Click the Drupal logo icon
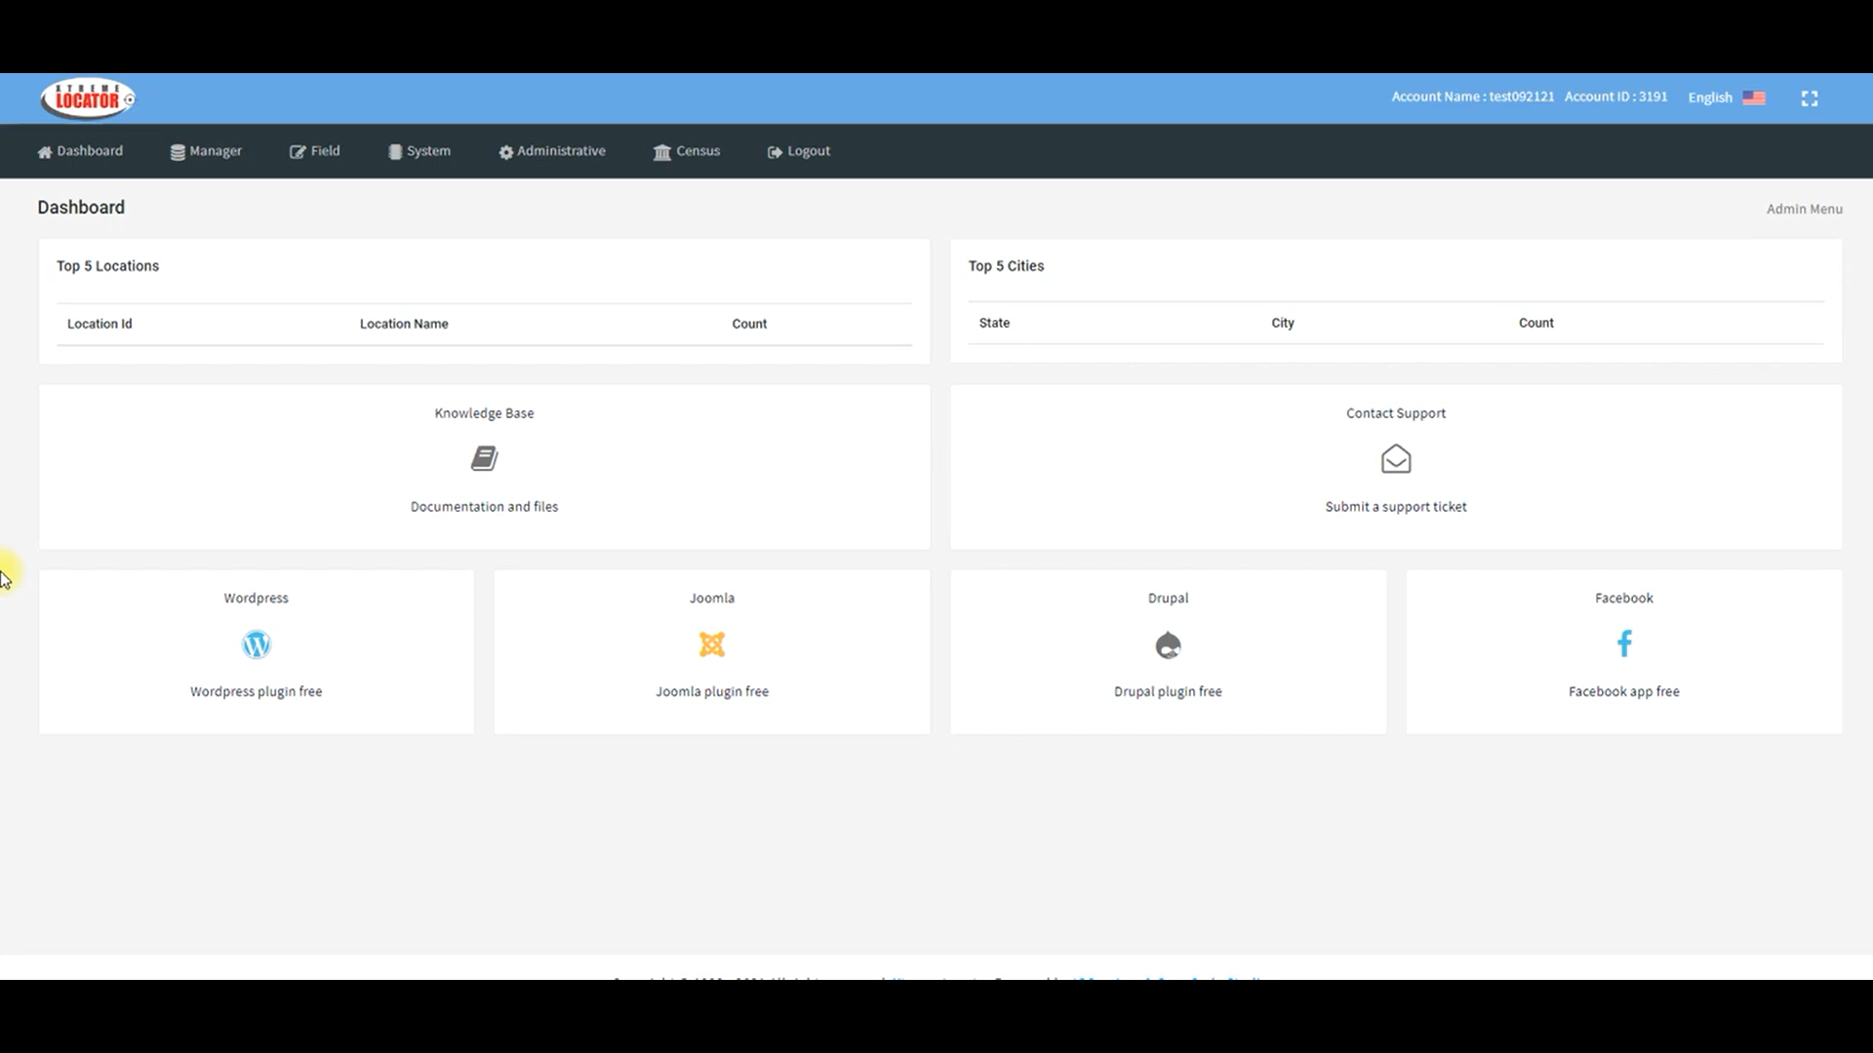Screen dimensions: 1873x1053 (x=1168, y=644)
